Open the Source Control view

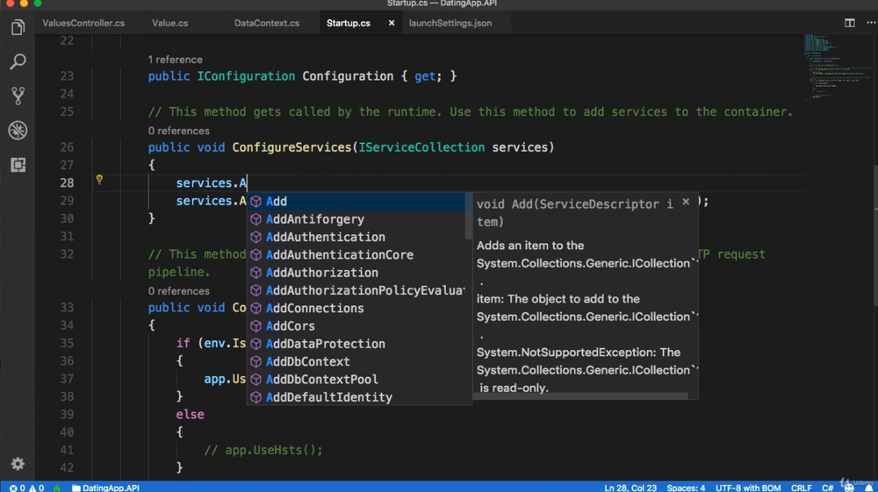[x=18, y=96]
